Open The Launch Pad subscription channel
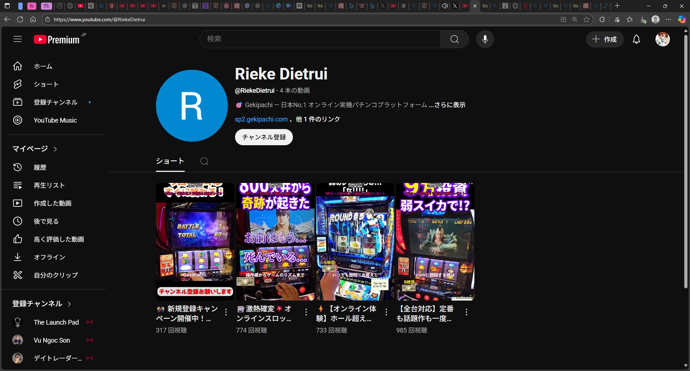The width and height of the screenshot is (690, 371). coord(55,322)
